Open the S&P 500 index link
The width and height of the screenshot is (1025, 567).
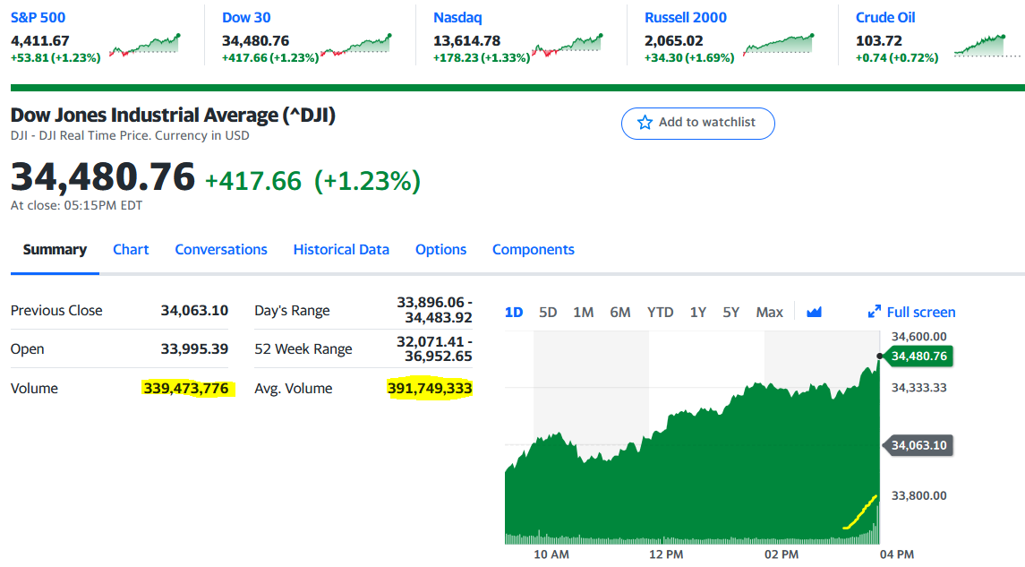(38, 18)
